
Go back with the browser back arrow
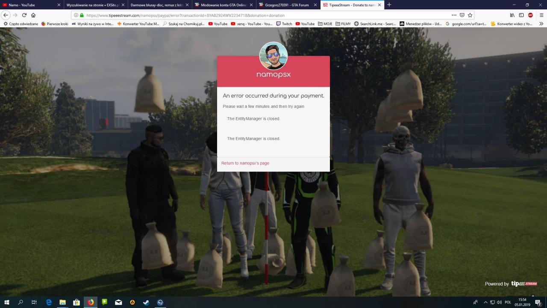6,15
